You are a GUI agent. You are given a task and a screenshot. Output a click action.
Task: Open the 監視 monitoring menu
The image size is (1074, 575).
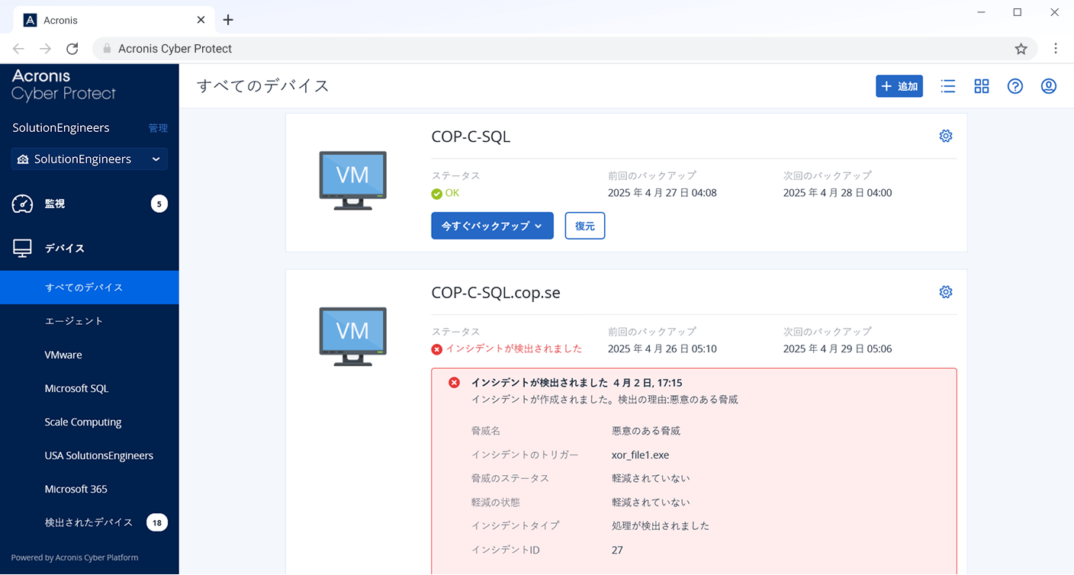tap(89, 204)
